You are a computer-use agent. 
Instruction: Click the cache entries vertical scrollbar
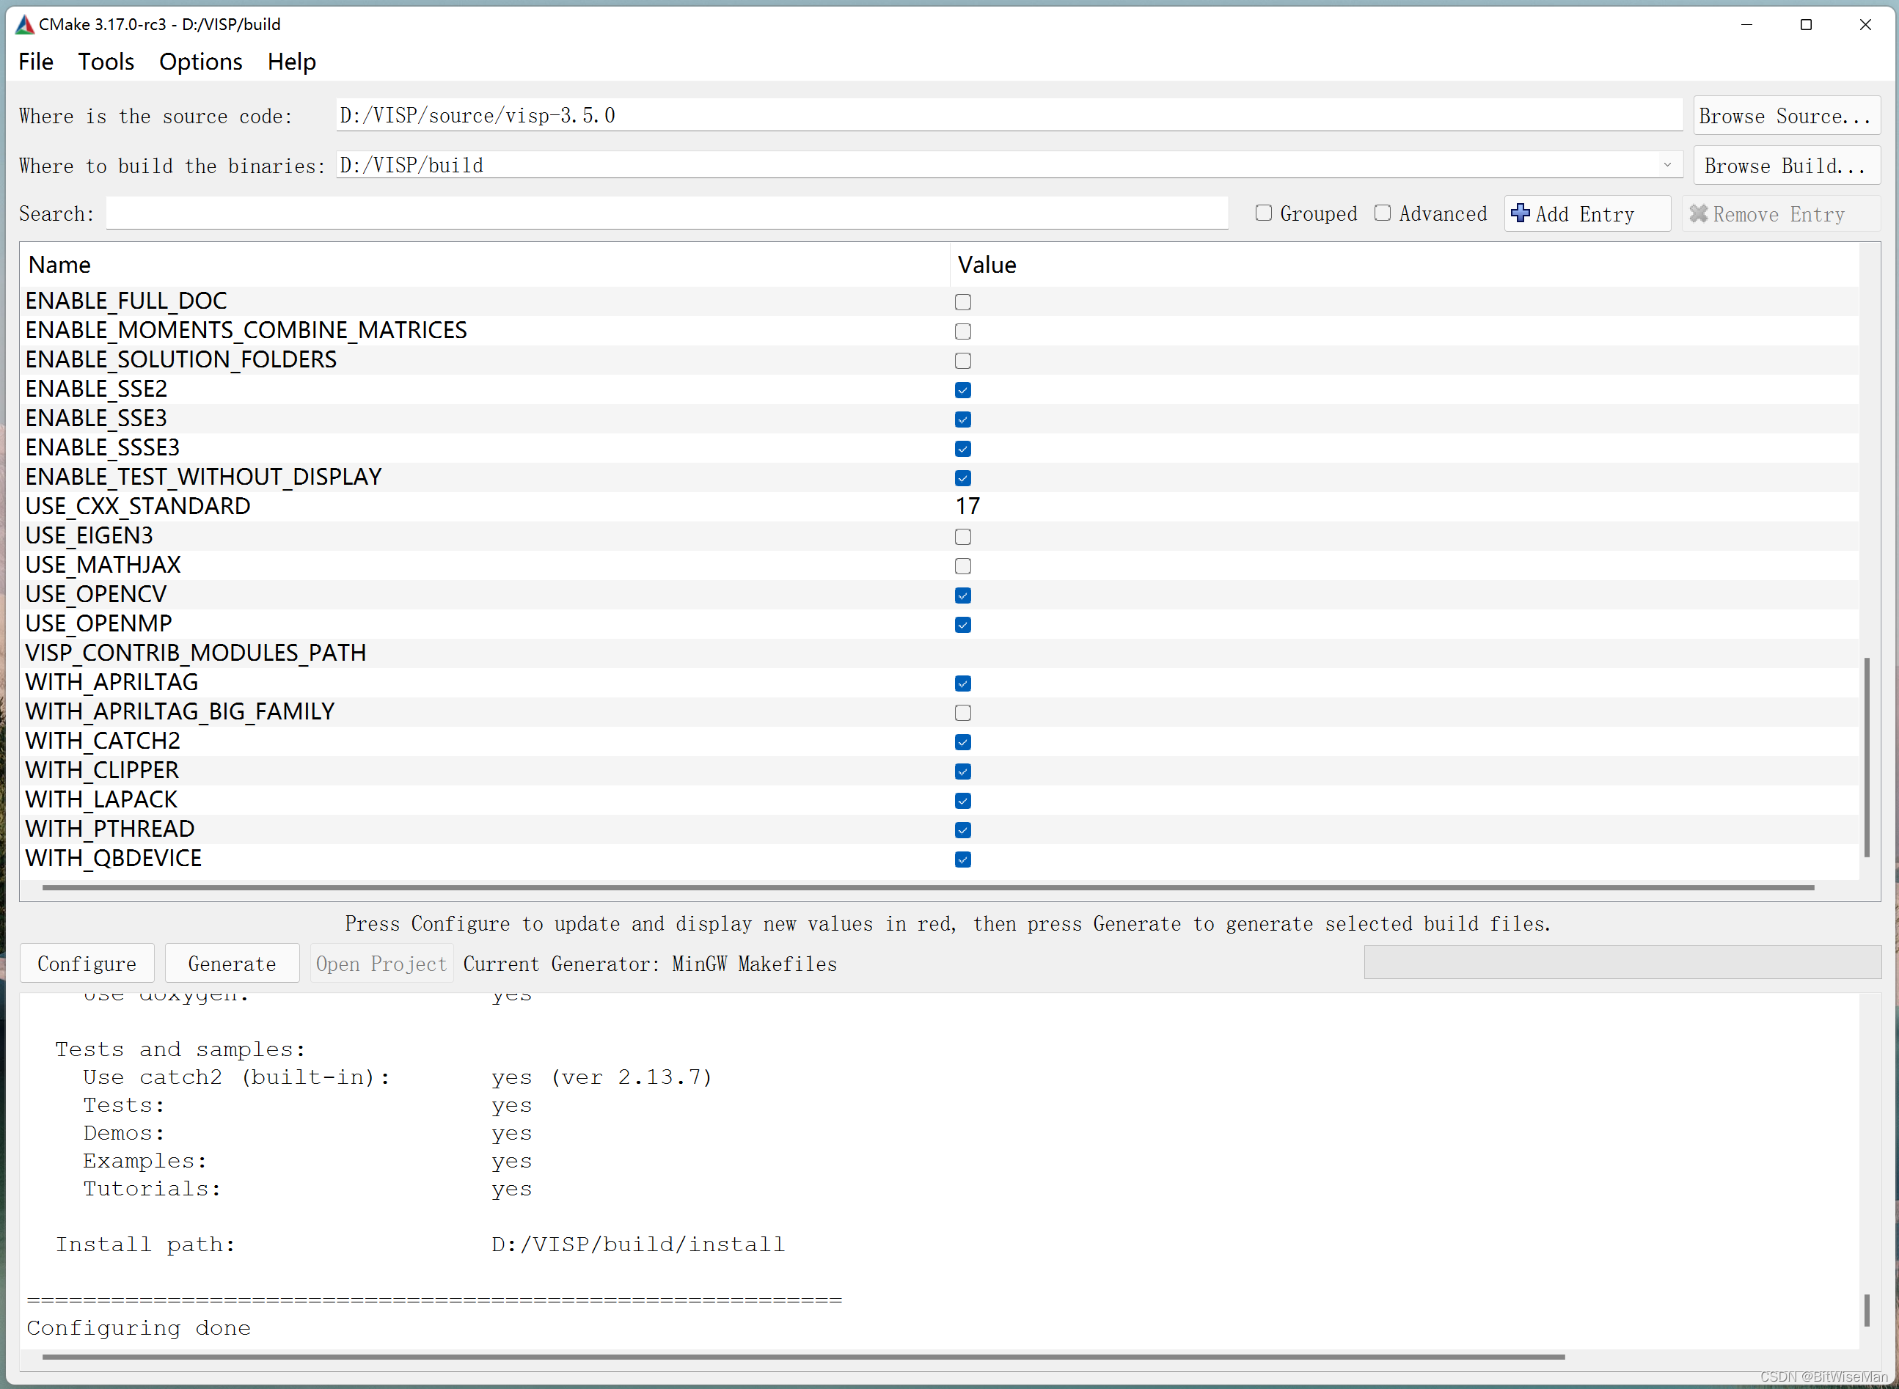pyautogui.click(x=1867, y=757)
